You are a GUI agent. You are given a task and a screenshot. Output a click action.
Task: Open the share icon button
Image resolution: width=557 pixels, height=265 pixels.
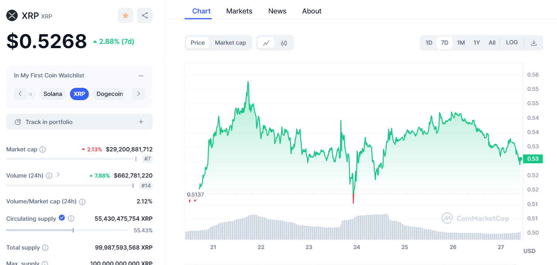coord(145,15)
